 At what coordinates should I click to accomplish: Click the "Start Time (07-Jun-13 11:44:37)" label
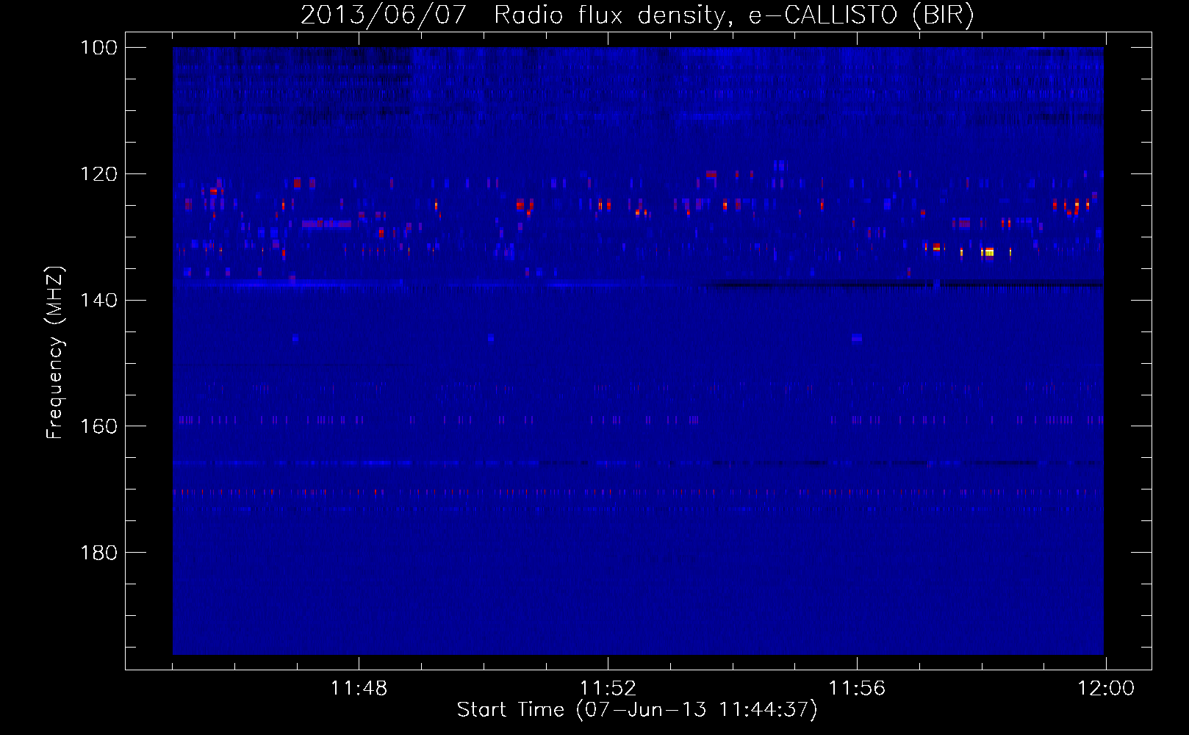(637, 710)
